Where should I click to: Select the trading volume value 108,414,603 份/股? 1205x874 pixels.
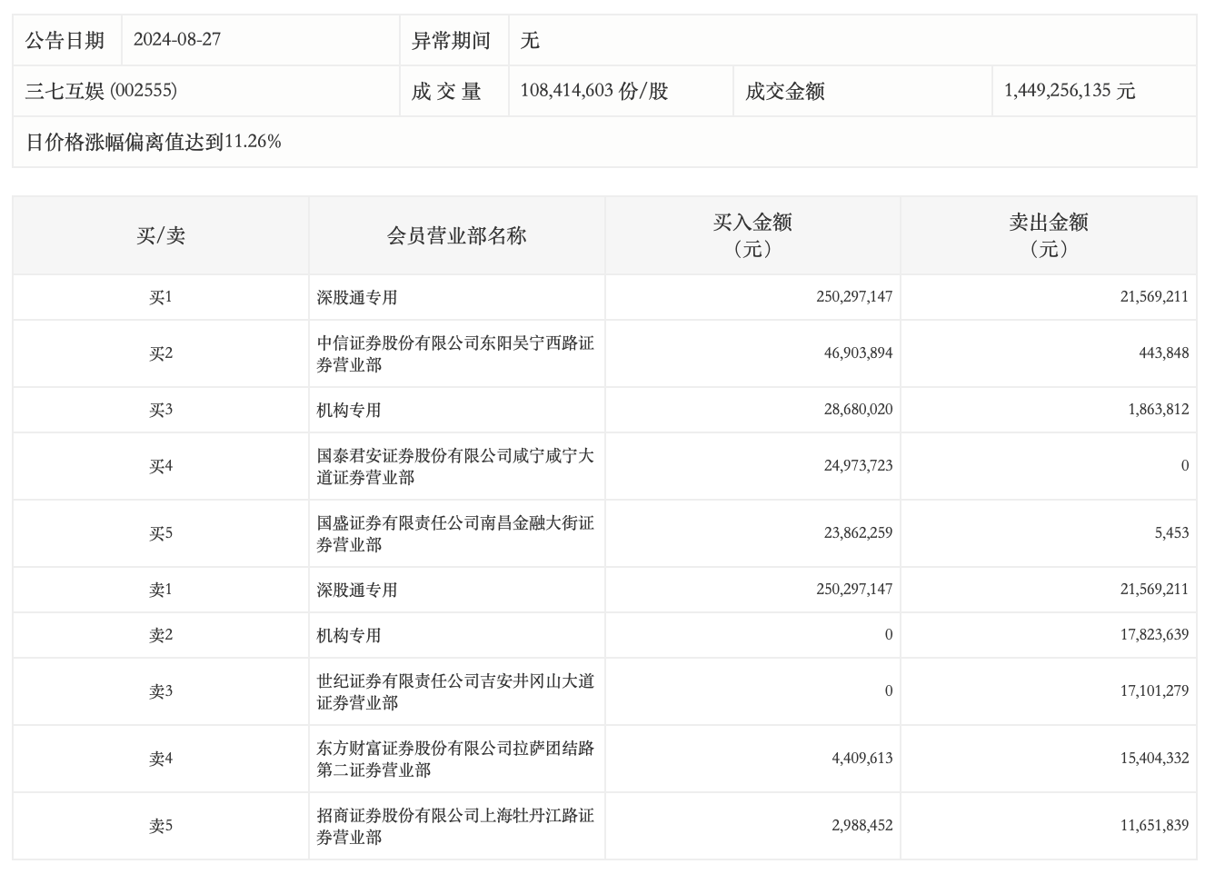click(x=594, y=91)
